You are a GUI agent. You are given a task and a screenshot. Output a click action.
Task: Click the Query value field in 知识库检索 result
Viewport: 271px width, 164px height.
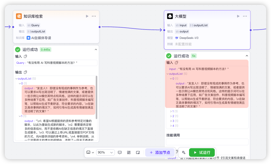click(56, 63)
